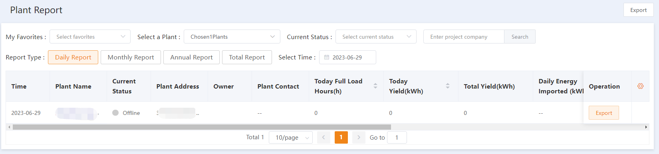Click Search button next to company field
Image resolution: width=659 pixels, height=154 pixels.
520,37
